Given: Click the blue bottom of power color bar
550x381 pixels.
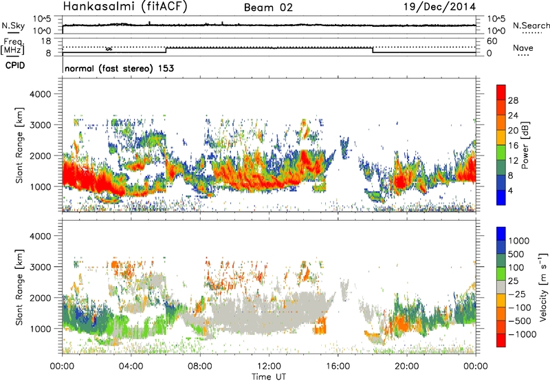Looking at the screenshot, I should pyautogui.click(x=501, y=197).
